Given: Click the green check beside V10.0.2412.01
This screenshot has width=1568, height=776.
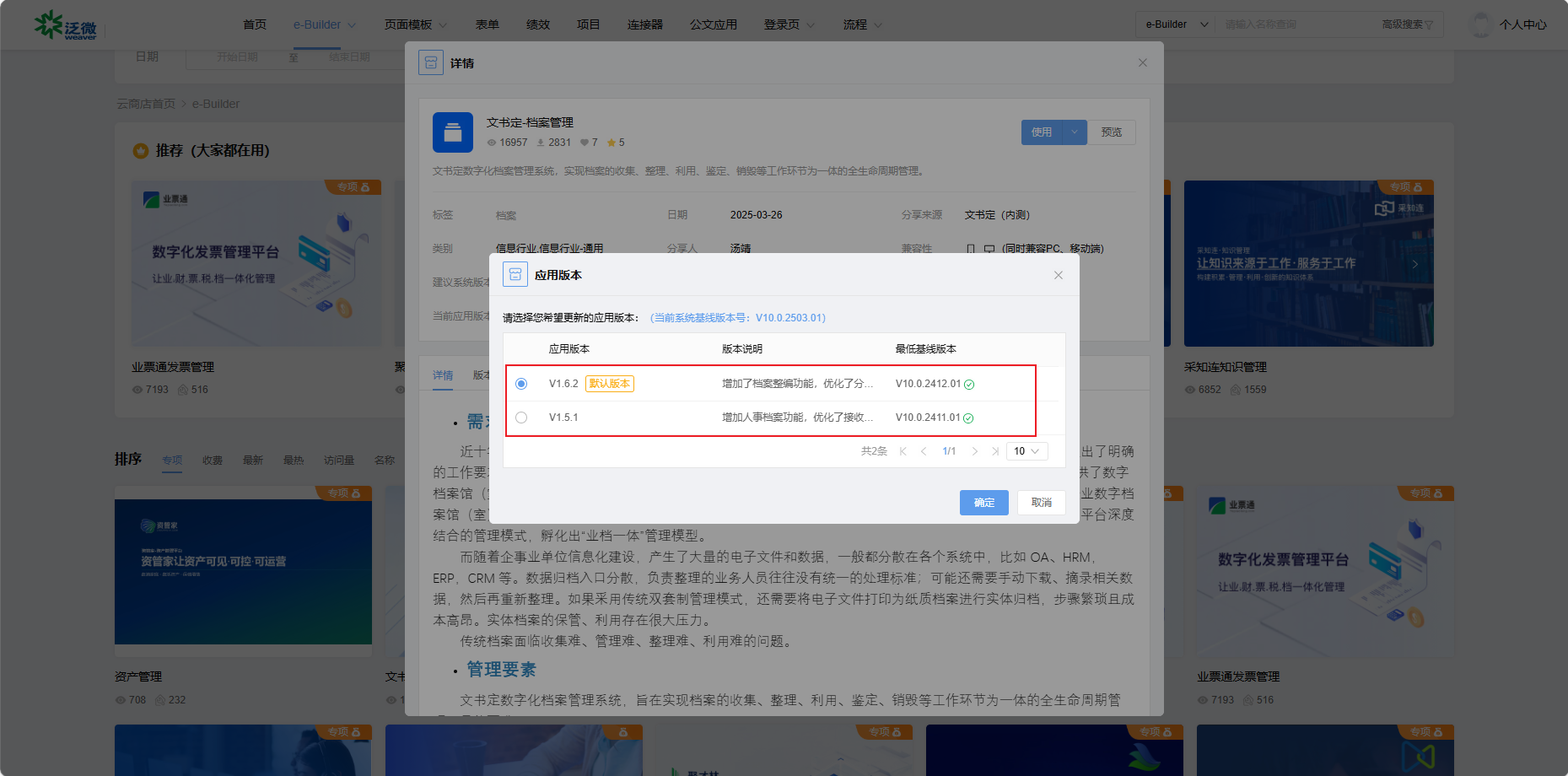Looking at the screenshot, I should pos(969,385).
